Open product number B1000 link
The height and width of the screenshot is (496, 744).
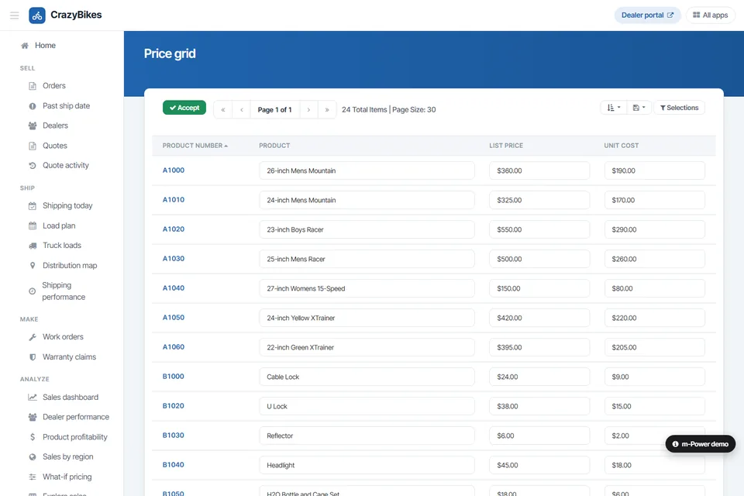pos(173,377)
